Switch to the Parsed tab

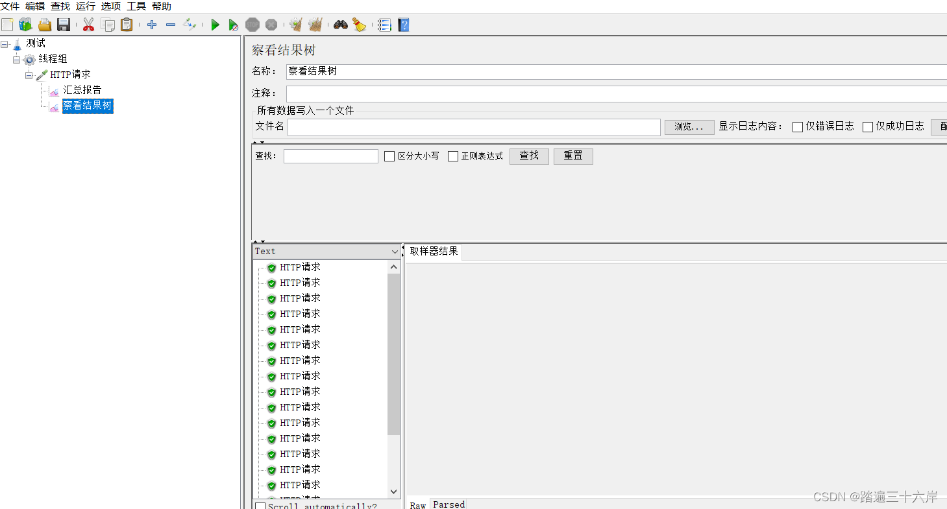coord(449,504)
